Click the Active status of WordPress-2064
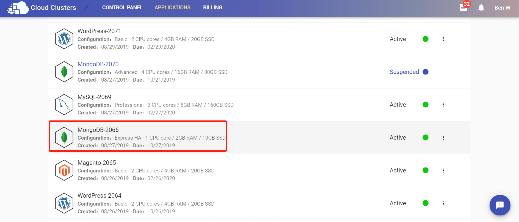 tap(398, 203)
